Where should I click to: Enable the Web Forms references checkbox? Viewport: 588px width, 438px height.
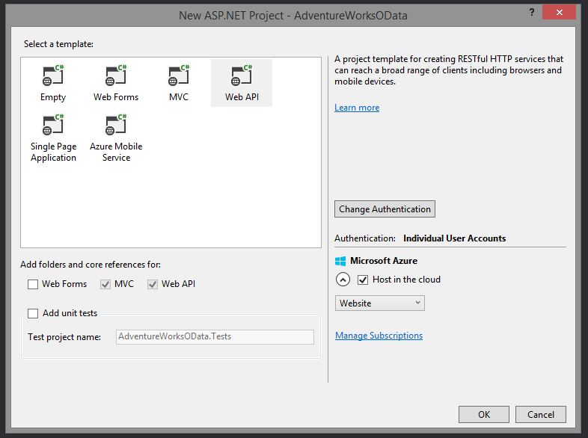pyautogui.click(x=33, y=284)
